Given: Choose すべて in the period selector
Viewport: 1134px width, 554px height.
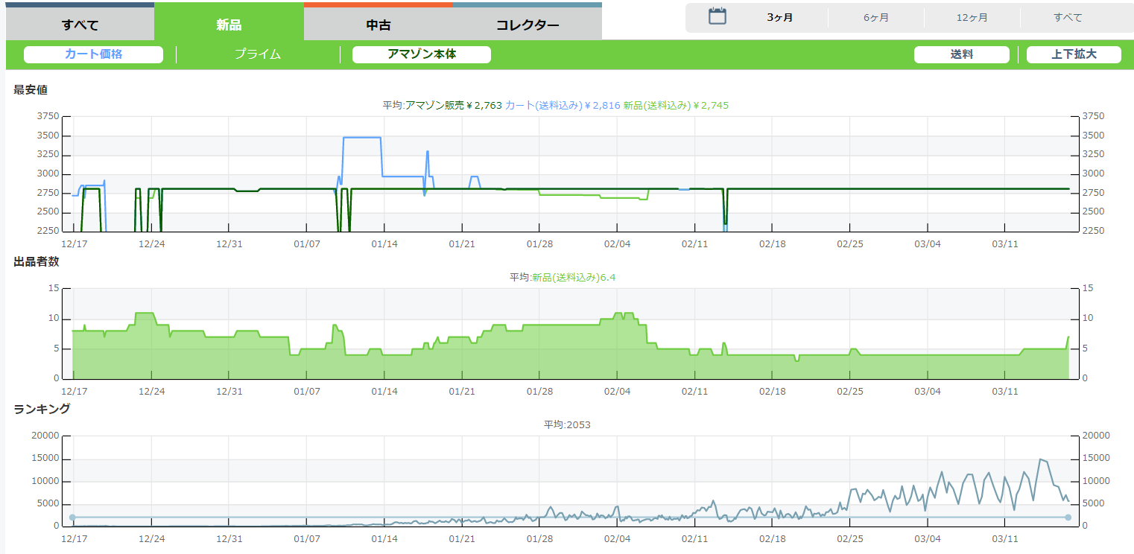Looking at the screenshot, I should [1068, 17].
